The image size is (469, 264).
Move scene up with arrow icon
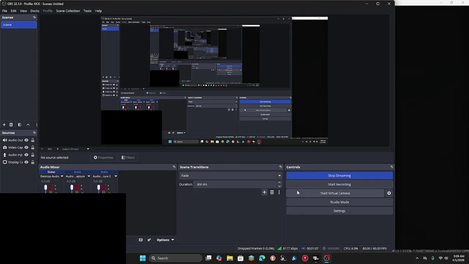pos(28,125)
